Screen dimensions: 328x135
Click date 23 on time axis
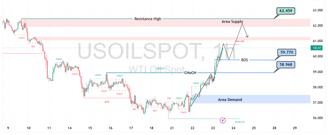[213, 128]
